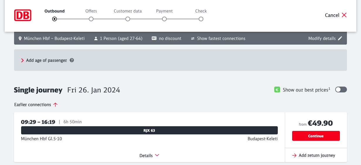Go to the Payment step
The height and width of the screenshot is (165, 361).
(164, 19)
